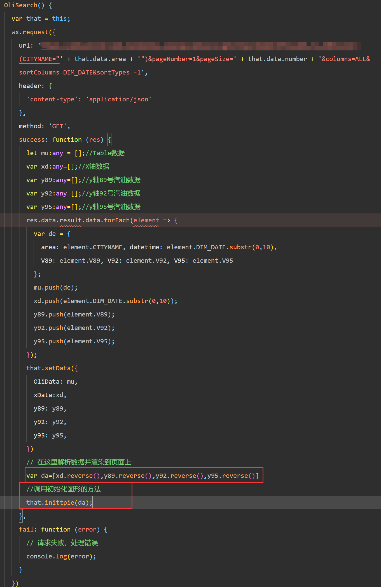Click 'y92.push(element.V92);' statement

pyautogui.click(x=74, y=328)
